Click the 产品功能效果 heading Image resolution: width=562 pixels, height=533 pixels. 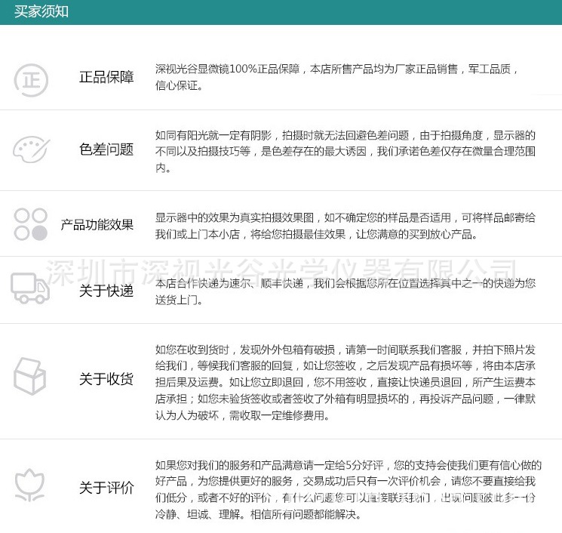[x=97, y=225]
